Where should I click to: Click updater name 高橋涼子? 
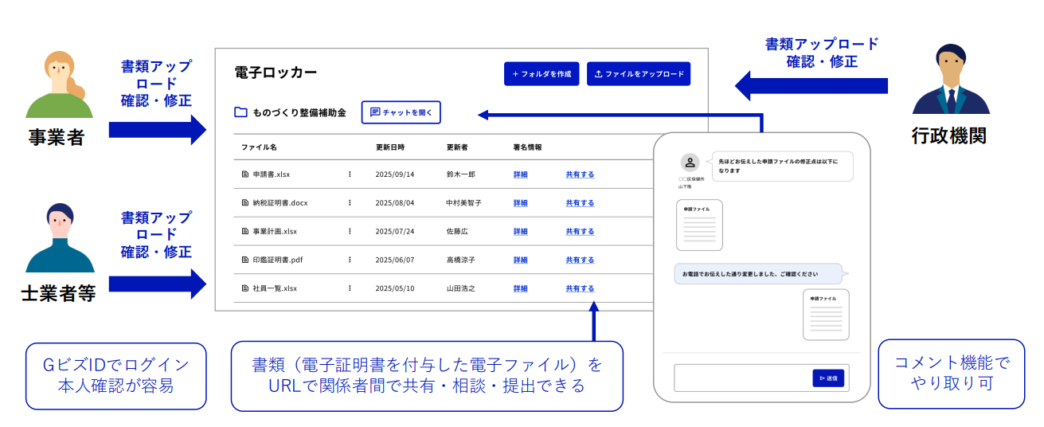pos(461,260)
